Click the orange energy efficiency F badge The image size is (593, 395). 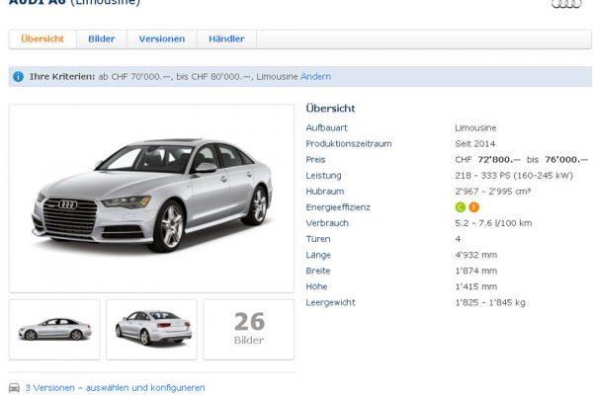[x=473, y=207]
